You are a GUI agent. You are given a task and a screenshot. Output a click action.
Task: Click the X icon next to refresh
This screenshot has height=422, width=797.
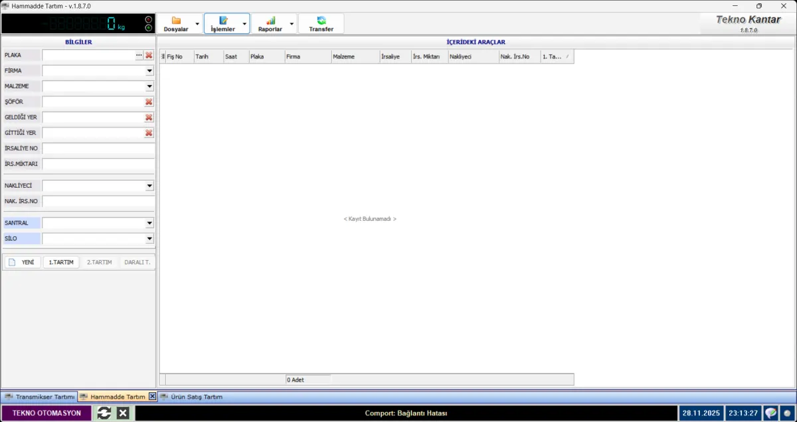click(x=123, y=413)
